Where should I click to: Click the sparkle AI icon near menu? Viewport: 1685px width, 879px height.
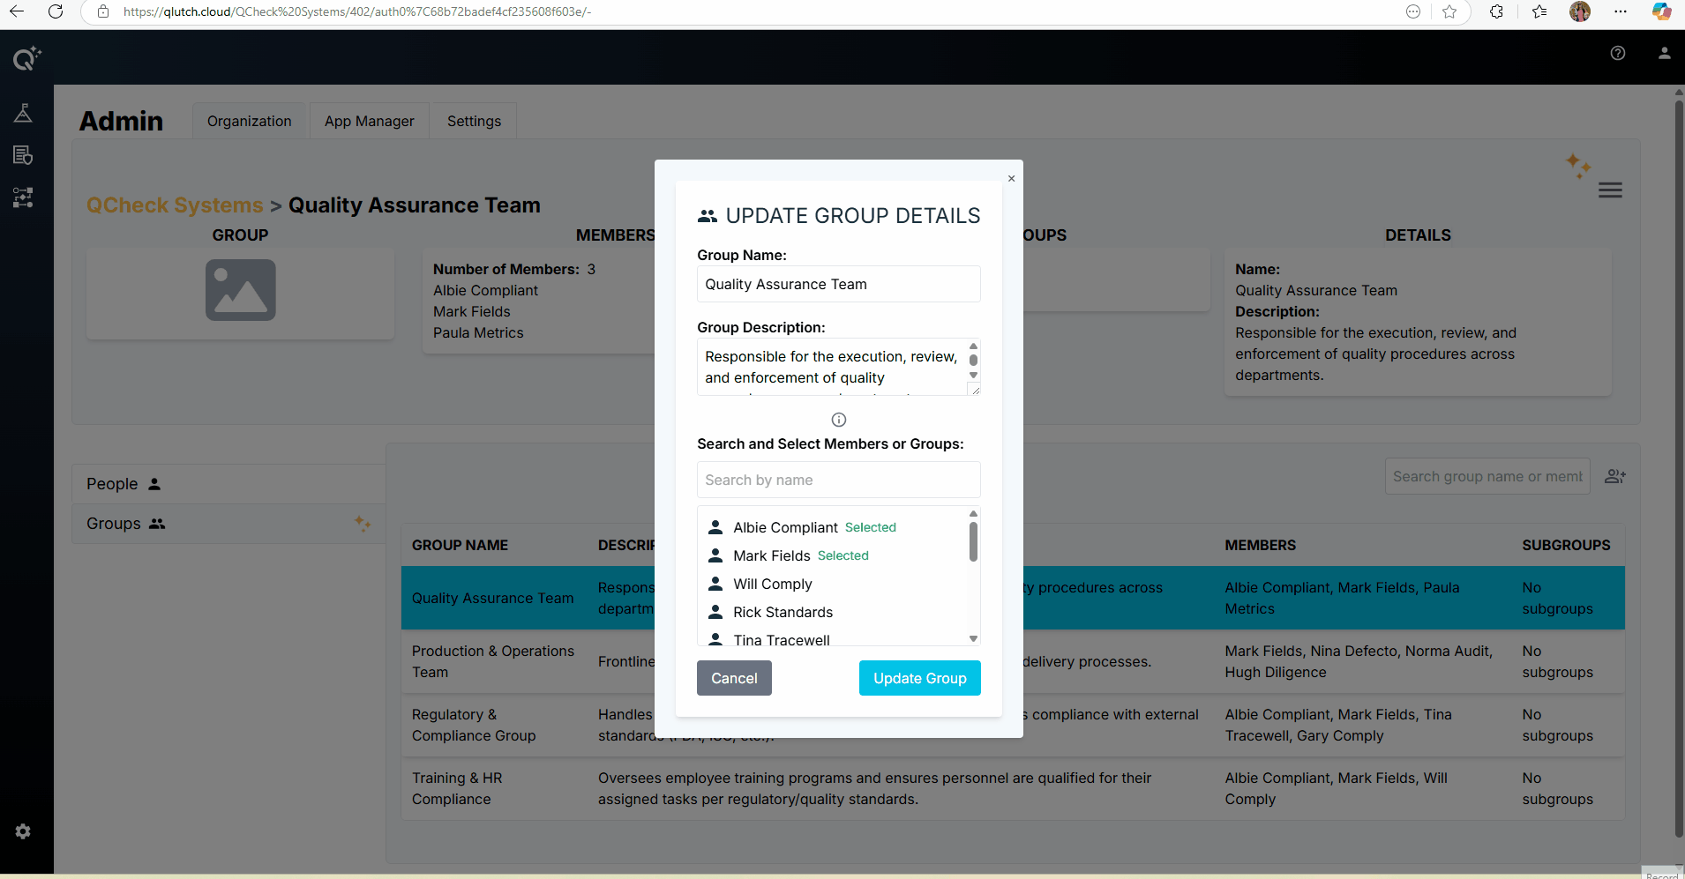click(x=1577, y=165)
